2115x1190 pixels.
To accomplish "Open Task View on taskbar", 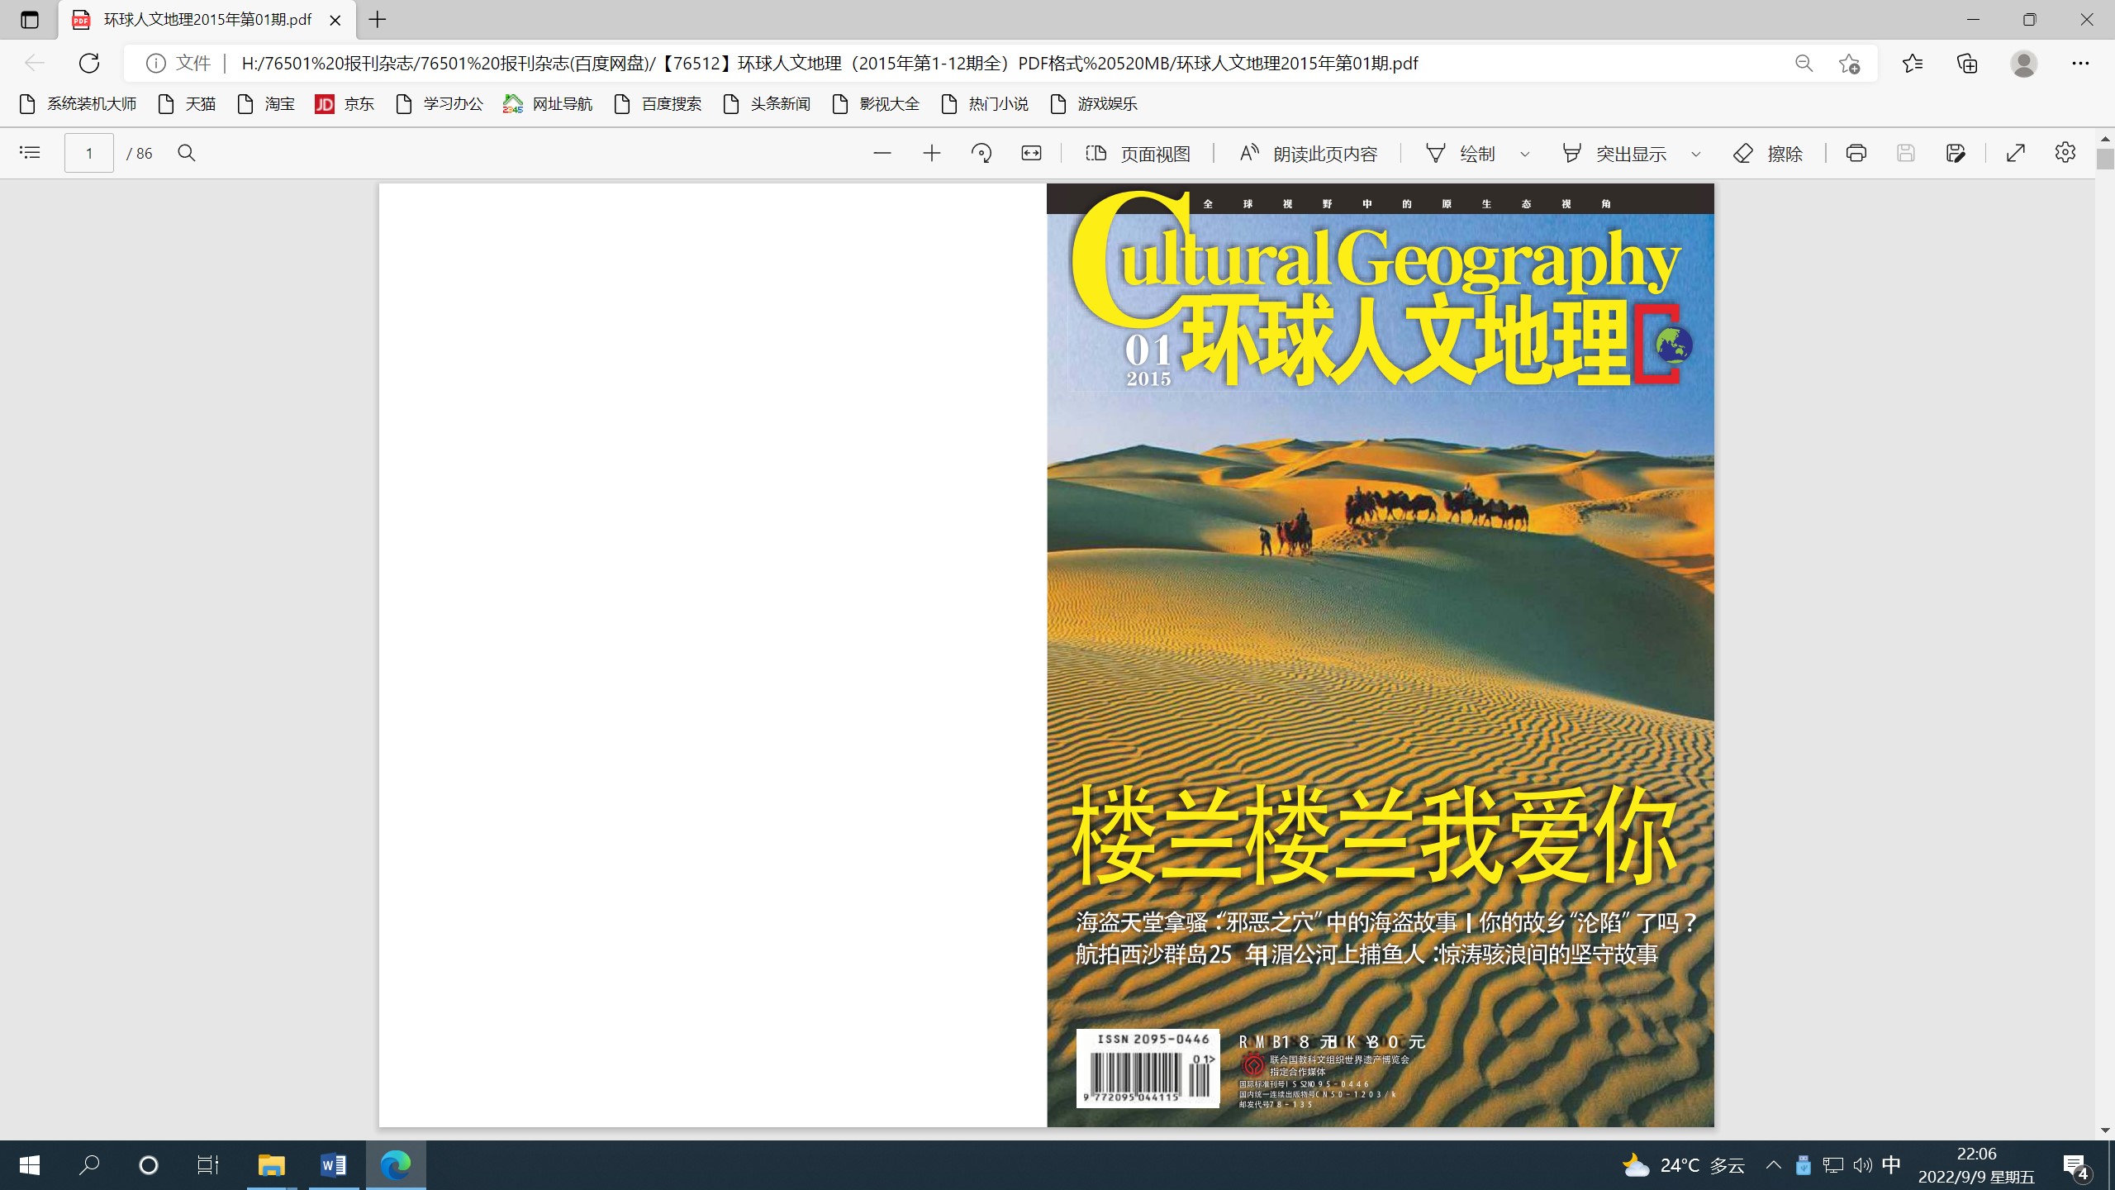I will (208, 1165).
